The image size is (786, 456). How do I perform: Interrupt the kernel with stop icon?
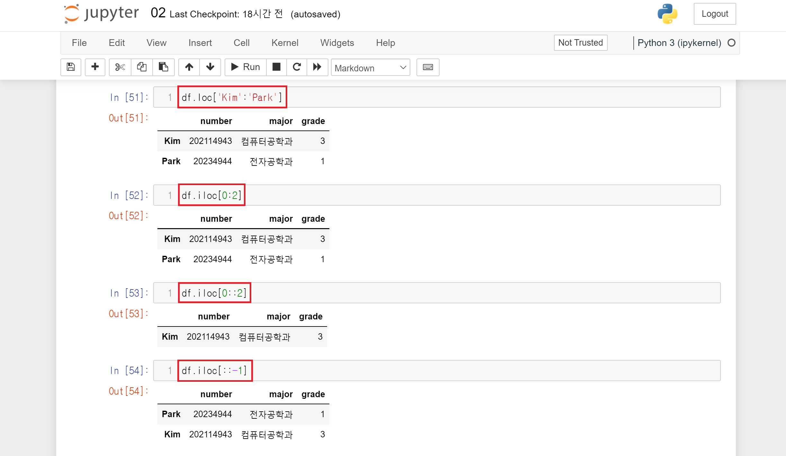(x=276, y=67)
